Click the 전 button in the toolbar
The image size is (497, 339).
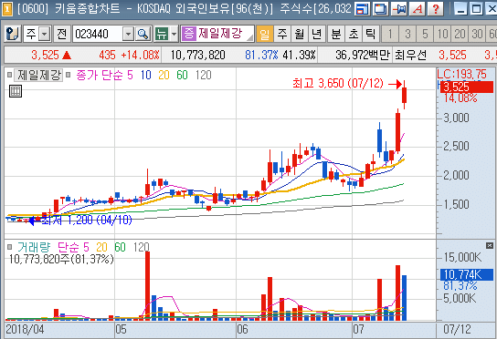62,34
